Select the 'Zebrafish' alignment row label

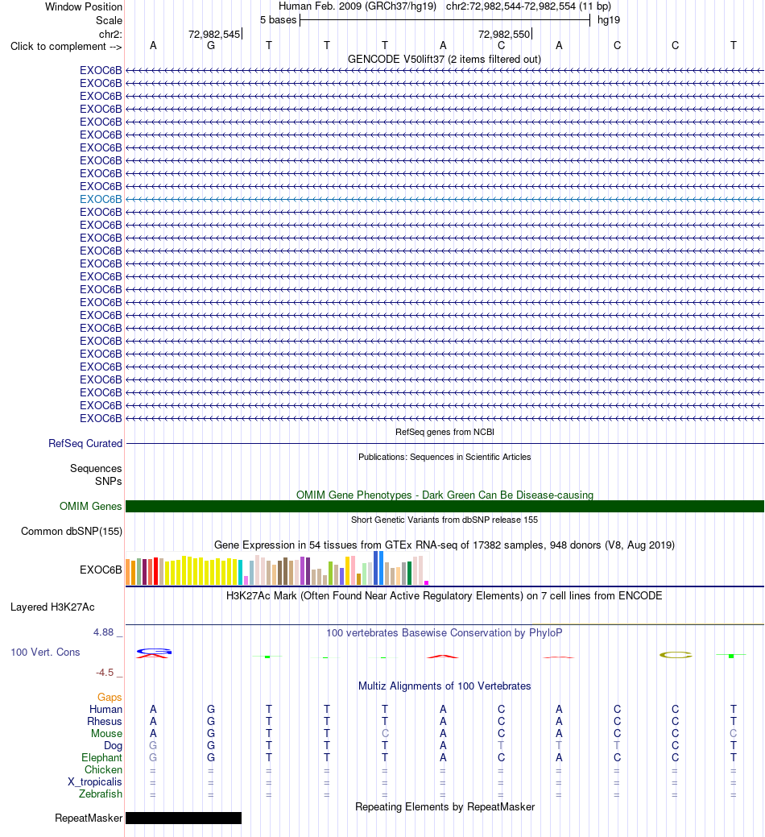click(101, 793)
